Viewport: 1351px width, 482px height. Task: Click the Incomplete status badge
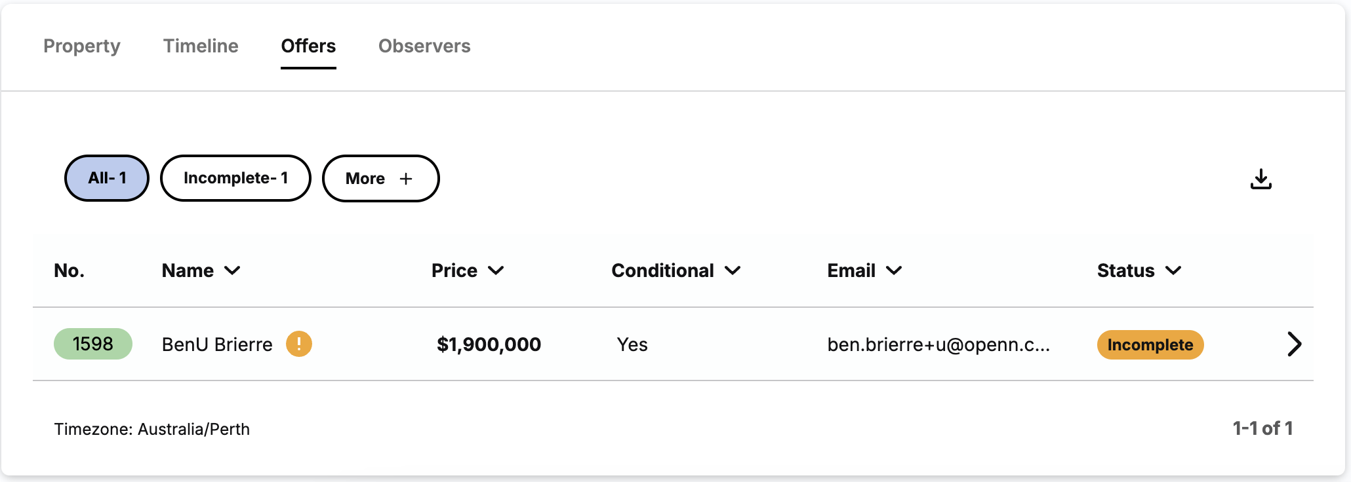1150,344
